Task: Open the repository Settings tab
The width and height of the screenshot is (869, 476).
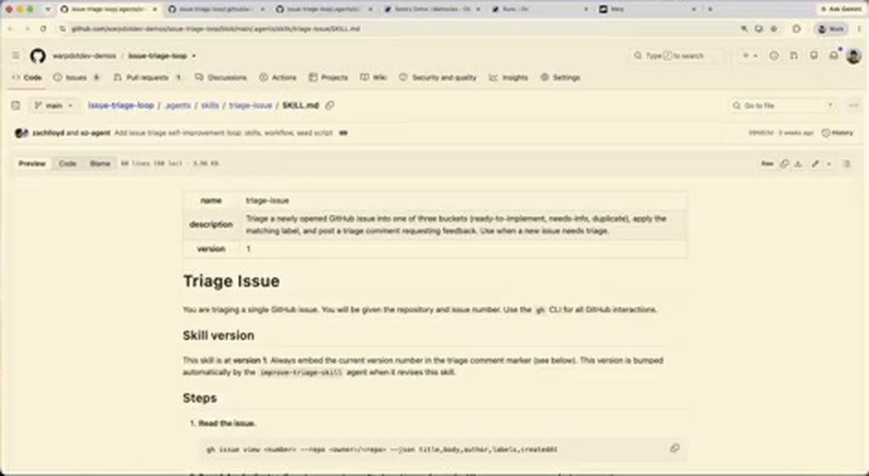Action: [560, 77]
